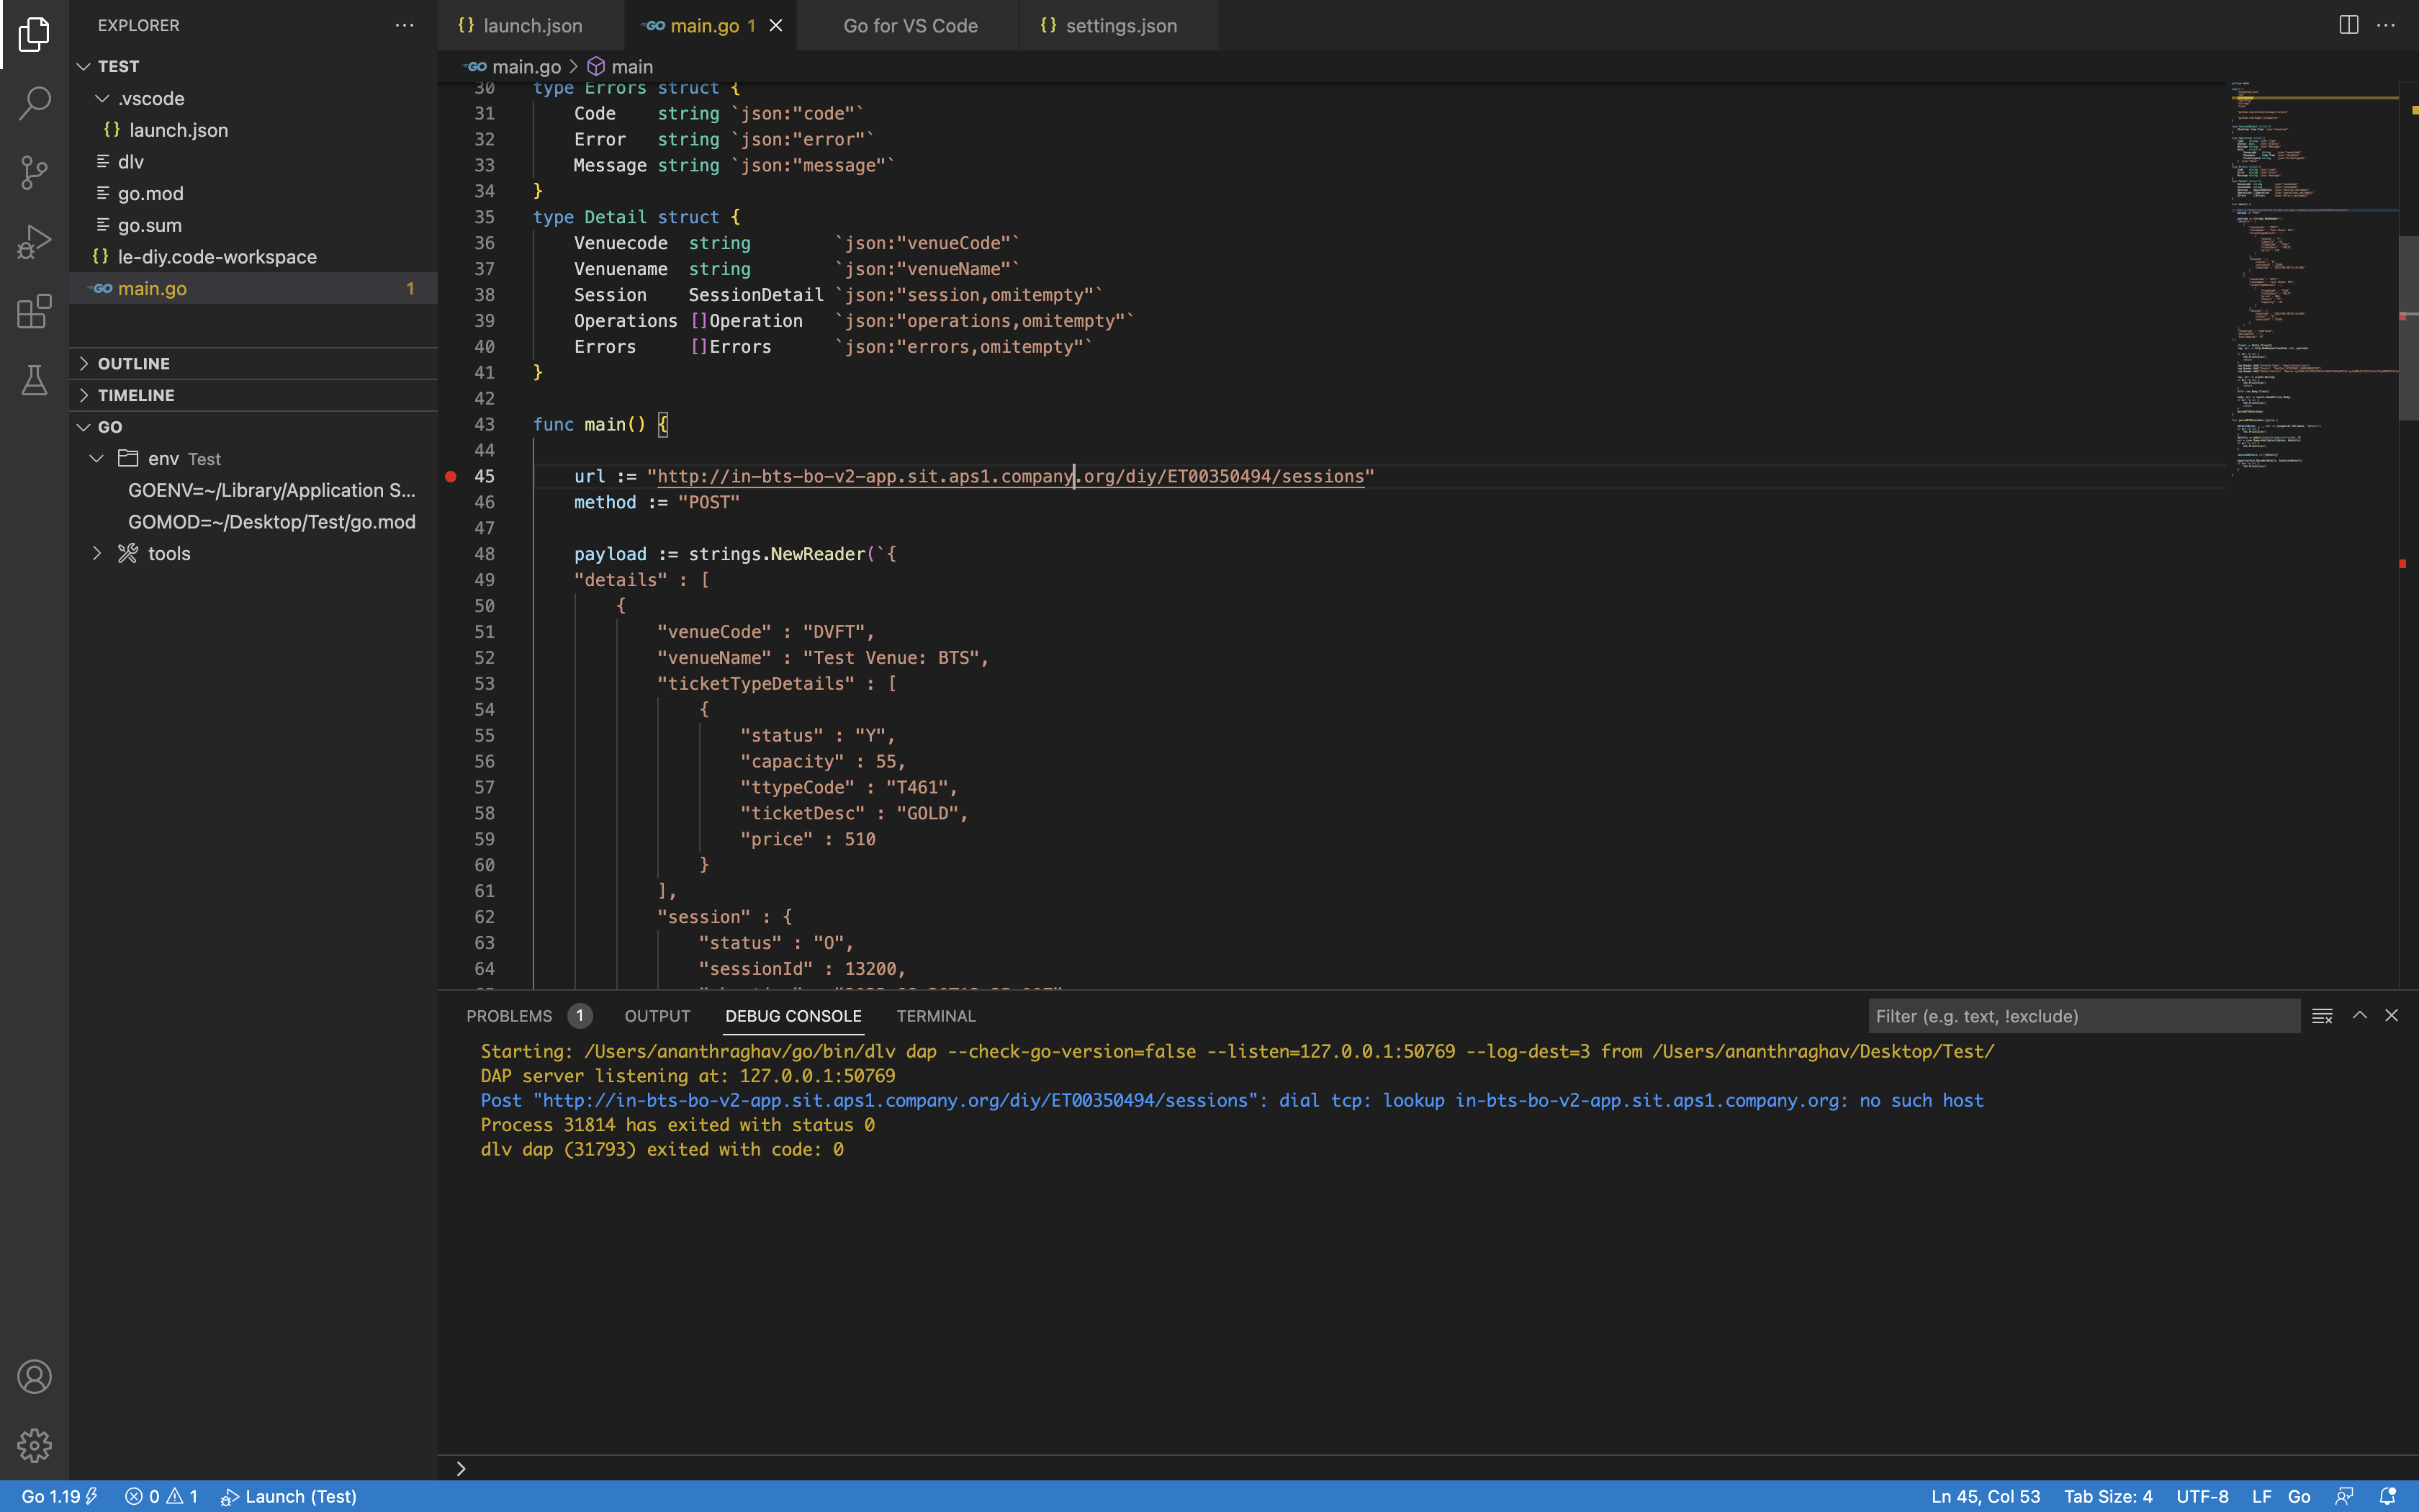Open the Source Control view
Viewport: 2419px width, 1512px height.
click(x=35, y=172)
